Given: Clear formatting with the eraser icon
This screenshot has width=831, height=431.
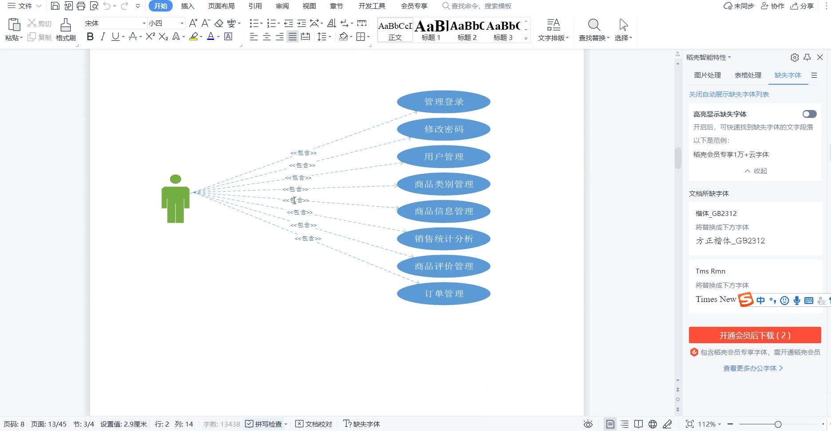Looking at the screenshot, I should point(219,23).
